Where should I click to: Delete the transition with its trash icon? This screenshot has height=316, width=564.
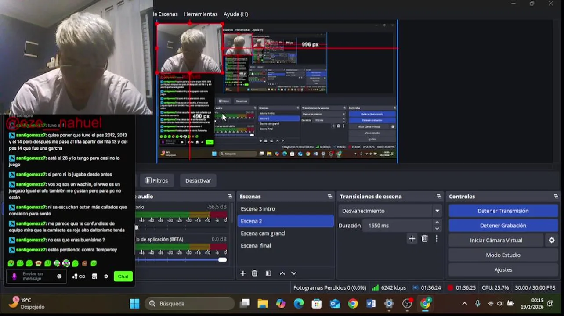coord(424,239)
